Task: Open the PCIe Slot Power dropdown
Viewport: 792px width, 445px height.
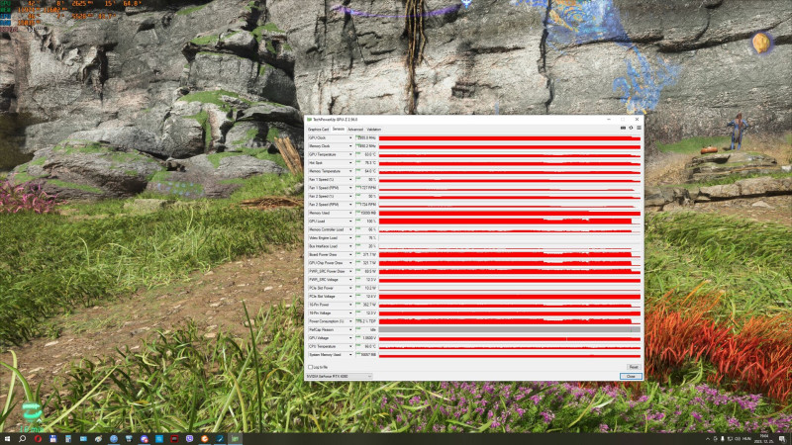Action: (x=350, y=288)
